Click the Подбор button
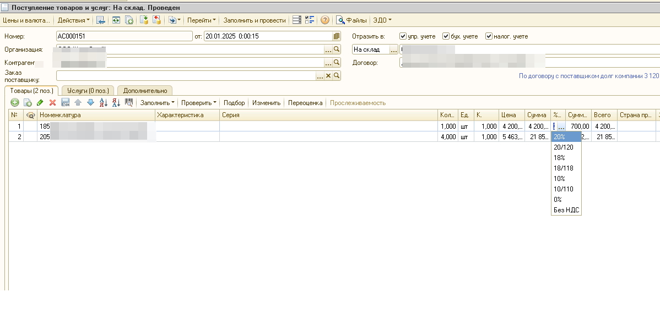The width and height of the screenshot is (660, 330). tap(234, 102)
